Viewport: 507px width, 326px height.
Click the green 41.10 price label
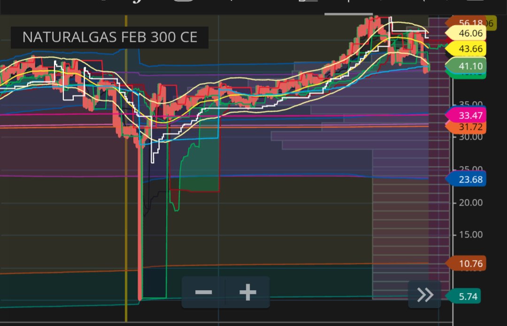point(466,66)
